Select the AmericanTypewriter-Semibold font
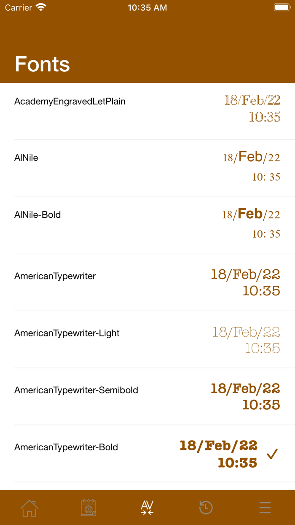The height and width of the screenshot is (525, 295). (x=76, y=390)
